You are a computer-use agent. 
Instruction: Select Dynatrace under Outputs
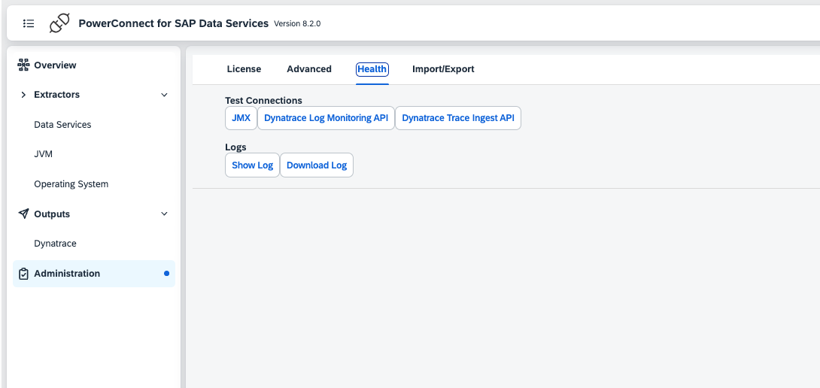56,244
